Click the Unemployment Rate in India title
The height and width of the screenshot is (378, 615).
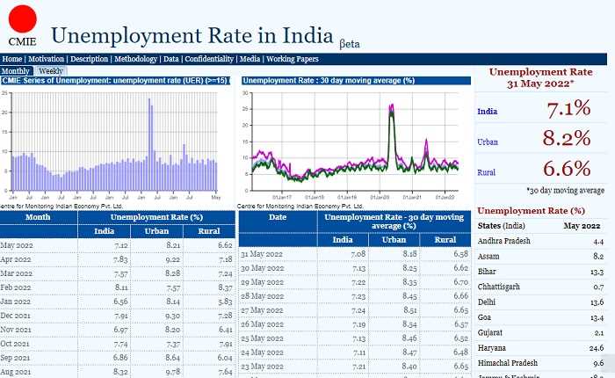(x=193, y=36)
